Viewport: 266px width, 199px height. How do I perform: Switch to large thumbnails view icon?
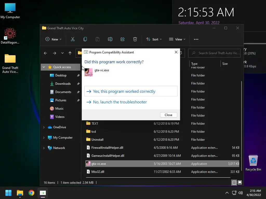[240, 182]
